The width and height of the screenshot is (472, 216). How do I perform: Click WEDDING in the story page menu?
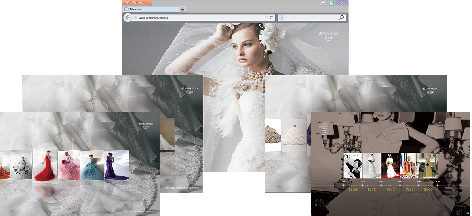(324, 125)
